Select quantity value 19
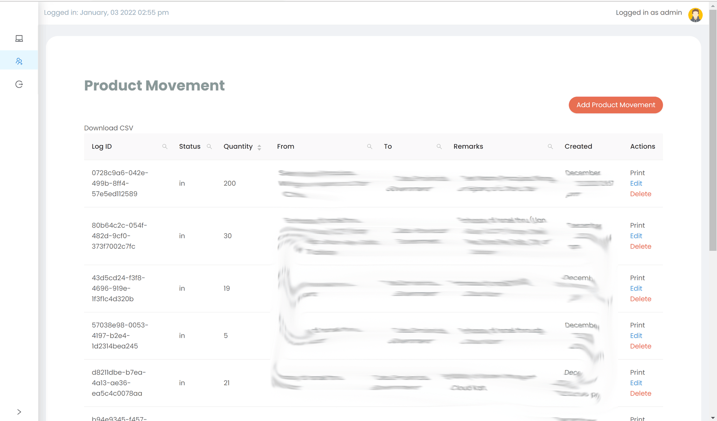 click(x=227, y=288)
